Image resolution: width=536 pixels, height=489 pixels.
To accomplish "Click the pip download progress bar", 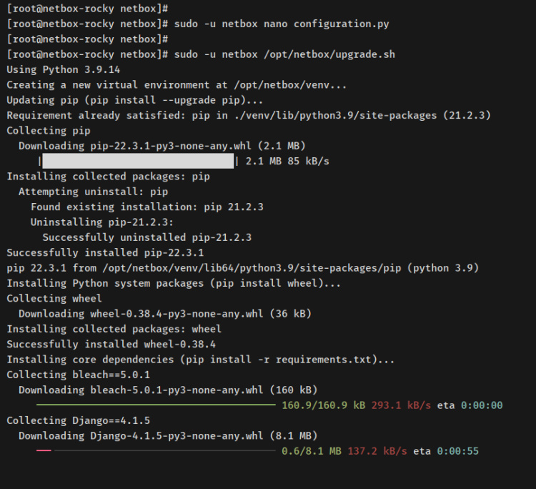I will [137, 162].
